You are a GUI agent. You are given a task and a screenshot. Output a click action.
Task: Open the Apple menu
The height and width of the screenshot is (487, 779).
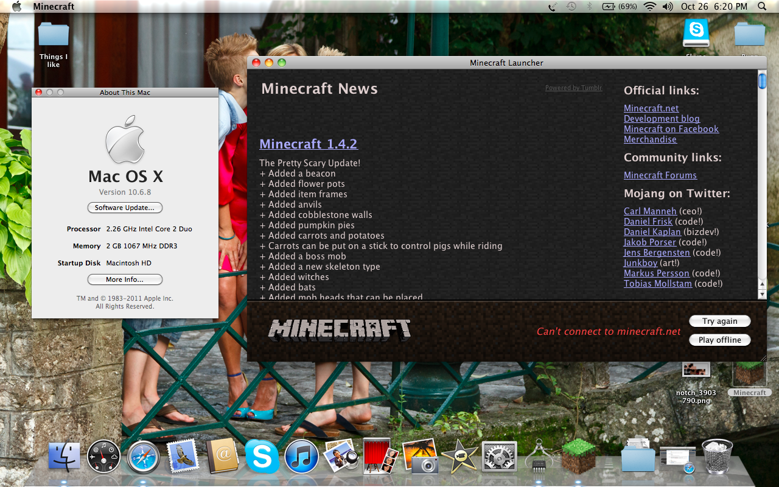(x=16, y=7)
